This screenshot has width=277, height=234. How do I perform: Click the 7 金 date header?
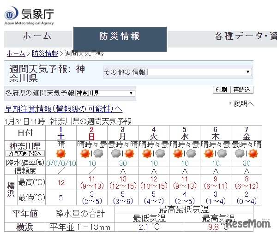(247, 133)
